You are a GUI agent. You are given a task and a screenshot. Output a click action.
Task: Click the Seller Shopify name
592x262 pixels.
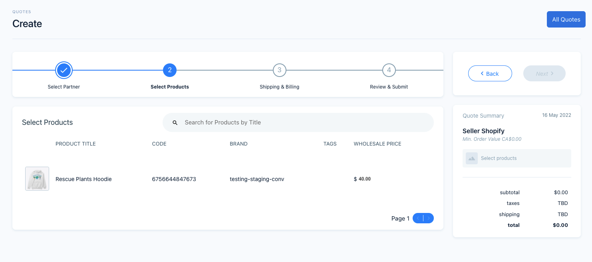pyautogui.click(x=483, y=131)
